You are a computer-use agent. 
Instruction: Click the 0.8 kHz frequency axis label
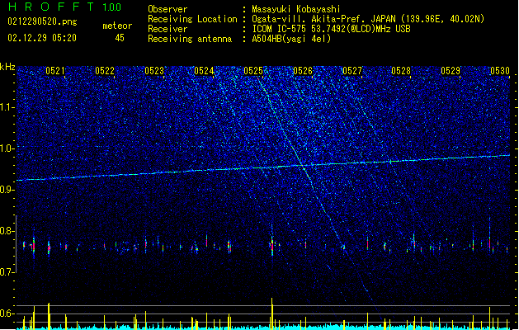[x=7, y=231]
